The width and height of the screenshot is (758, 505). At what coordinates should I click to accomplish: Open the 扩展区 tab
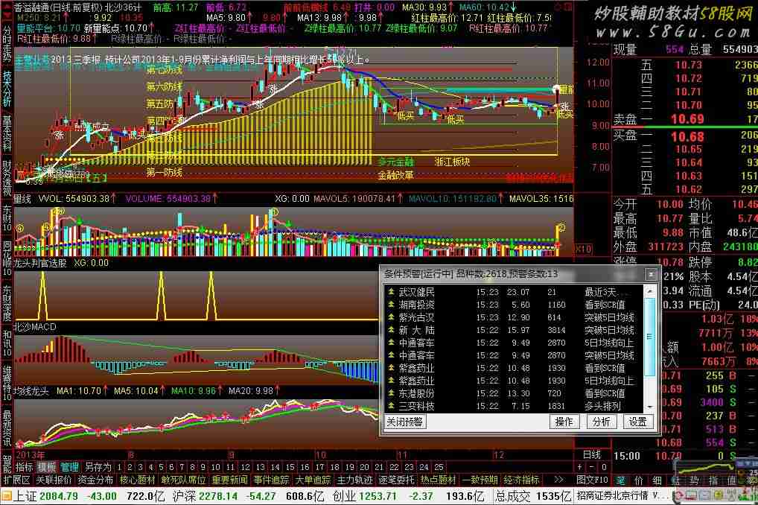tap(17, 480)
